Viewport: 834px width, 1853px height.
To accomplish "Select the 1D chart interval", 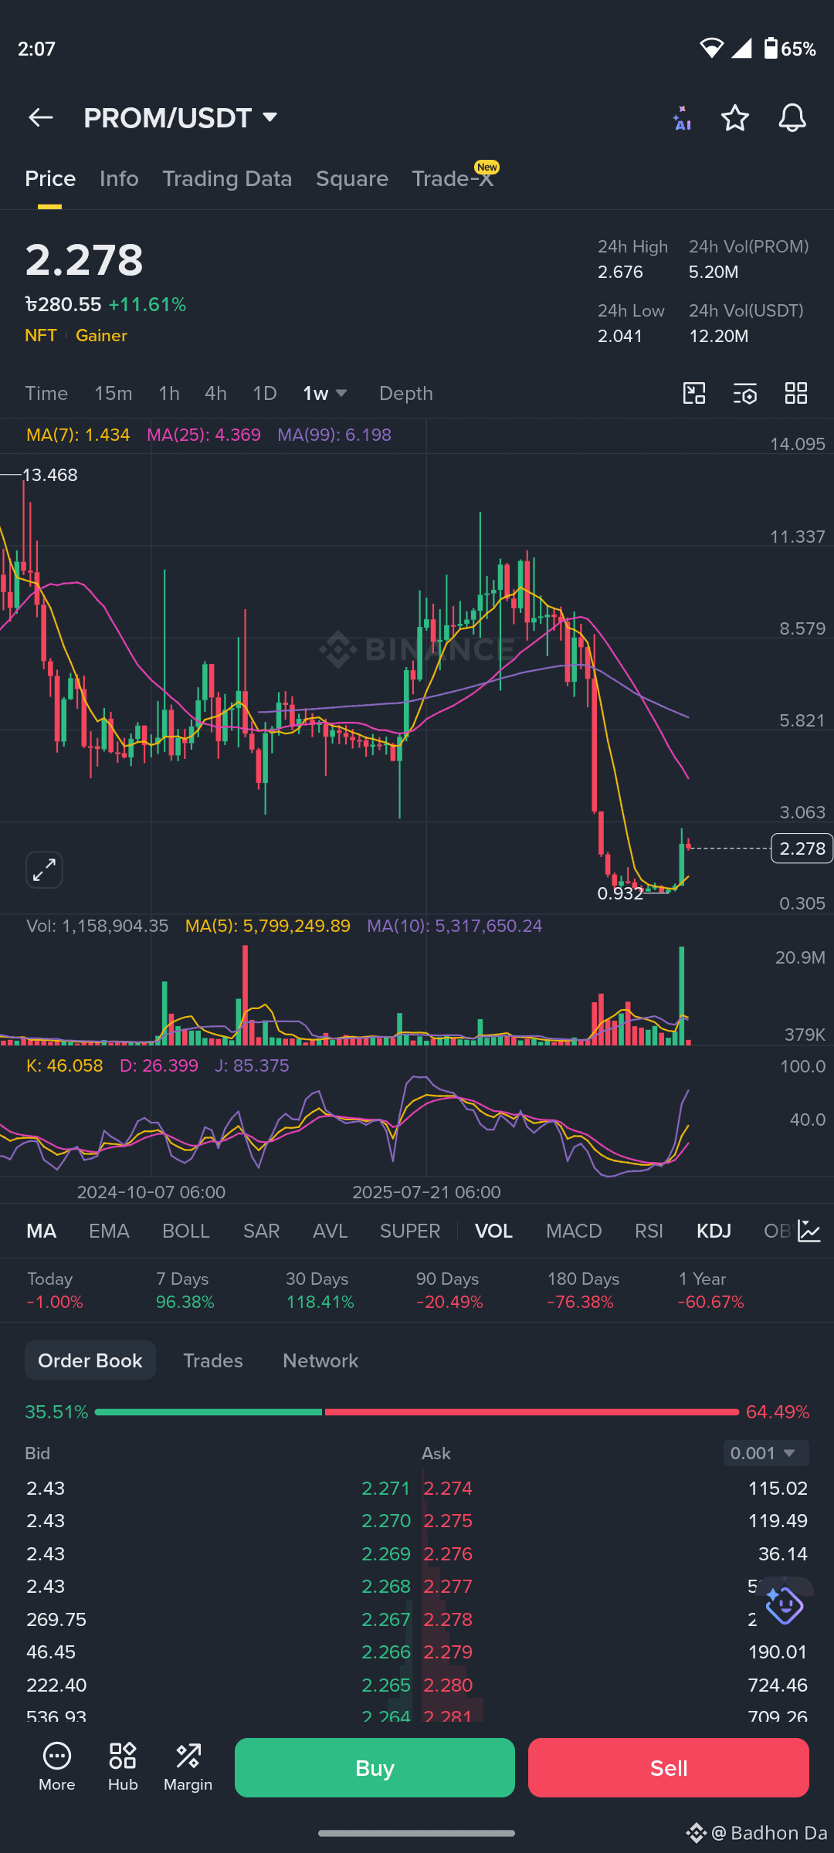I will pyautogui.click(x=265, y=394).
